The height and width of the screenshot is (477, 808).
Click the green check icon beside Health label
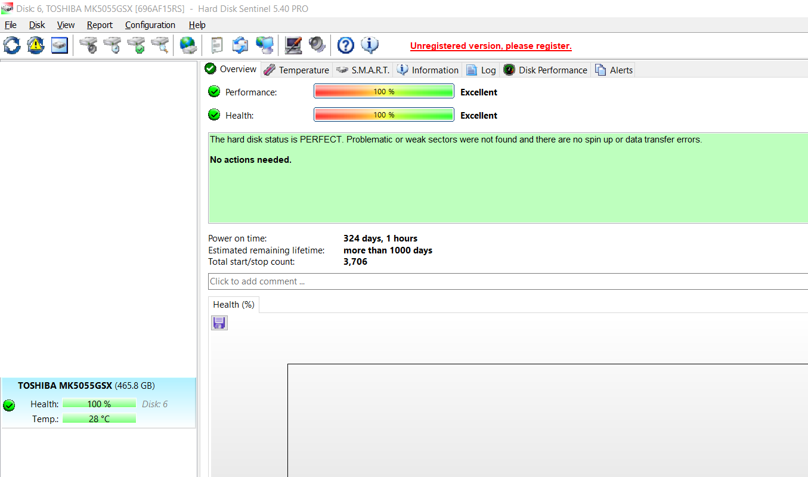point(214,115)
